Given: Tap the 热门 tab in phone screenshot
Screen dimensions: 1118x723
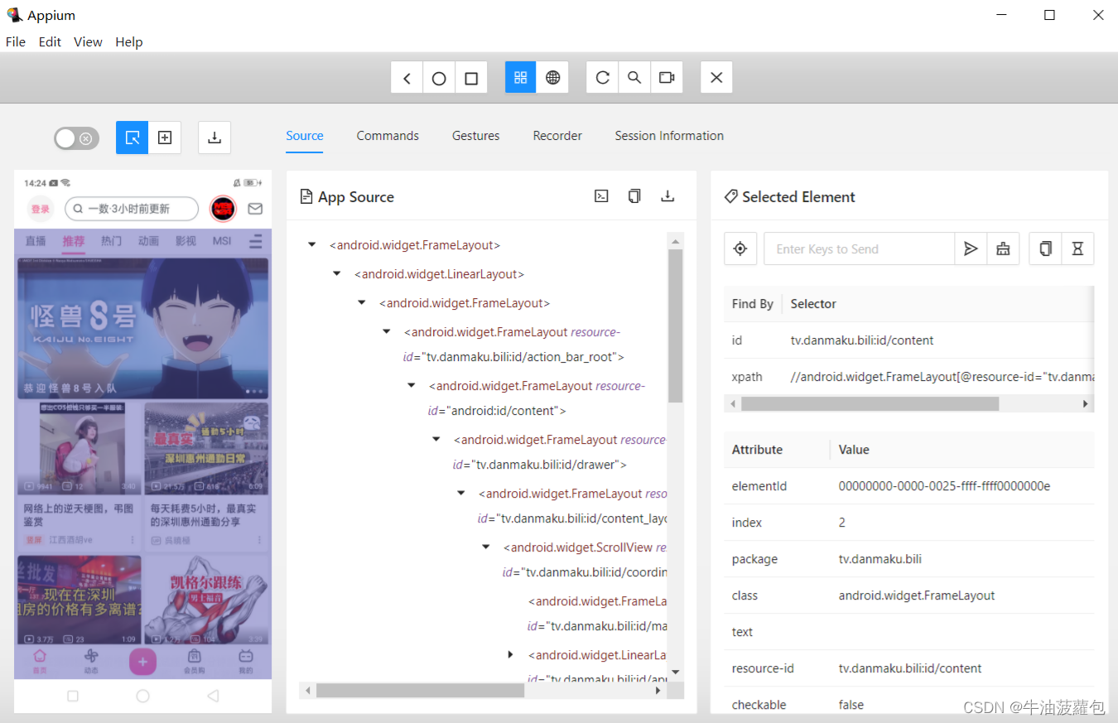Looking at the screenshot, I should [111, 241].
